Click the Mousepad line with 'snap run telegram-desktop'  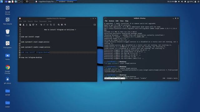coord(31,58)
